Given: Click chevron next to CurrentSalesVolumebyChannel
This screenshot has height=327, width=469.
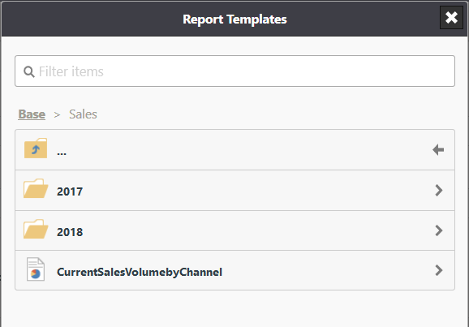Looking at the screenshot, I should click(439, 270).
